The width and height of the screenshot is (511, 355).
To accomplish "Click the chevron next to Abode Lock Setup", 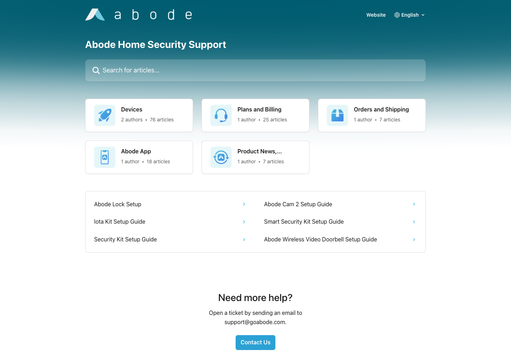I will pyautogui.click(x=244, y=204).
